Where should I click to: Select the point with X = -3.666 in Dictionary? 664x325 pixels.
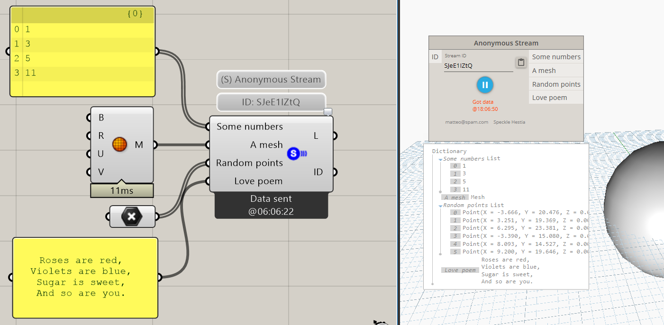(x=519, y=212)
